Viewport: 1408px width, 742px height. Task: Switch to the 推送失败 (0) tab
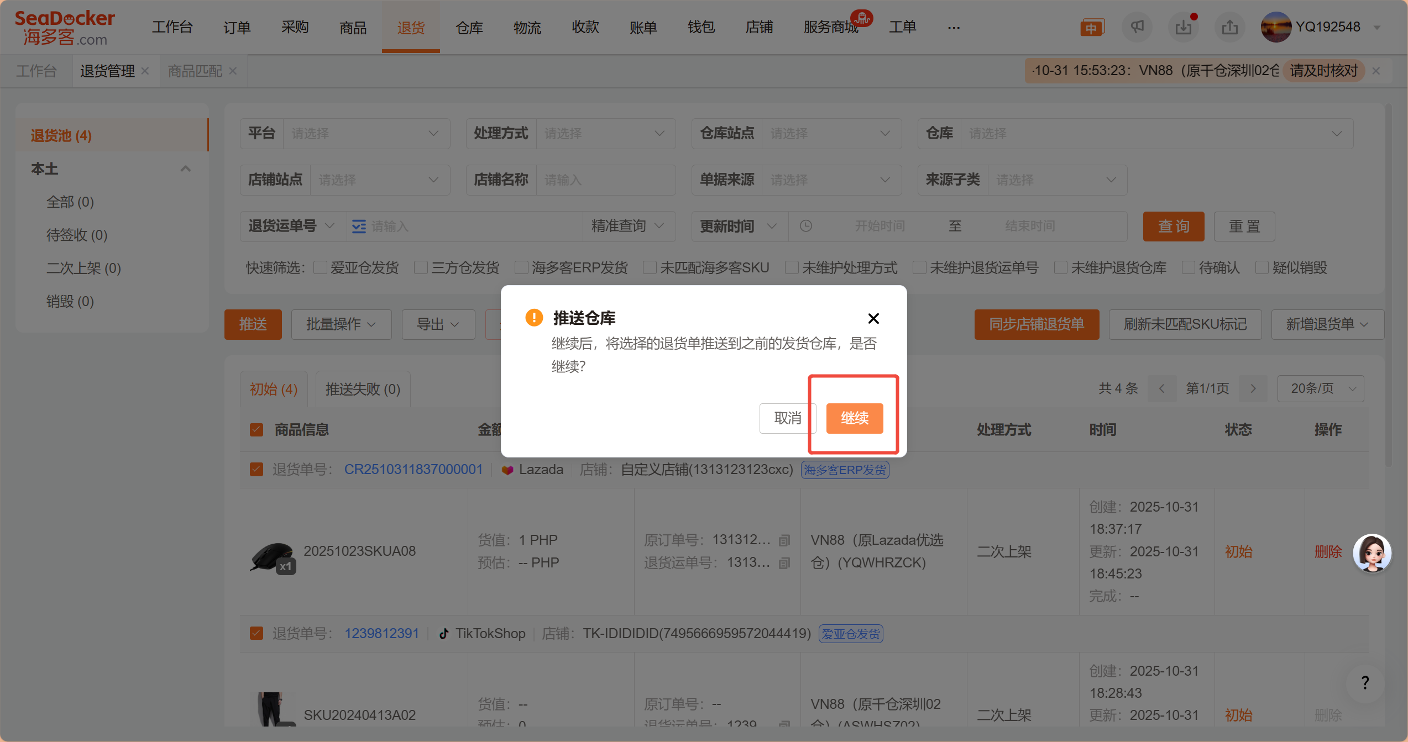click(363, 389)
